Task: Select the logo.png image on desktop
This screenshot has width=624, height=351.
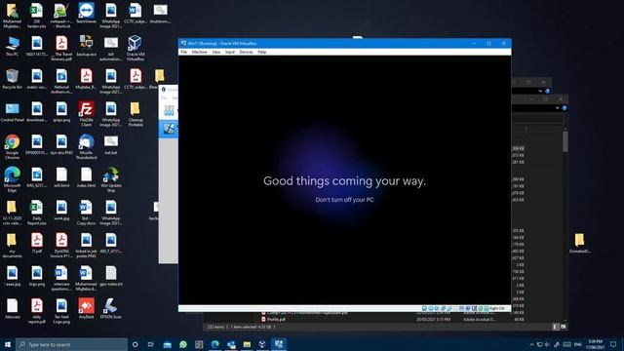Action: coord(37,276)
